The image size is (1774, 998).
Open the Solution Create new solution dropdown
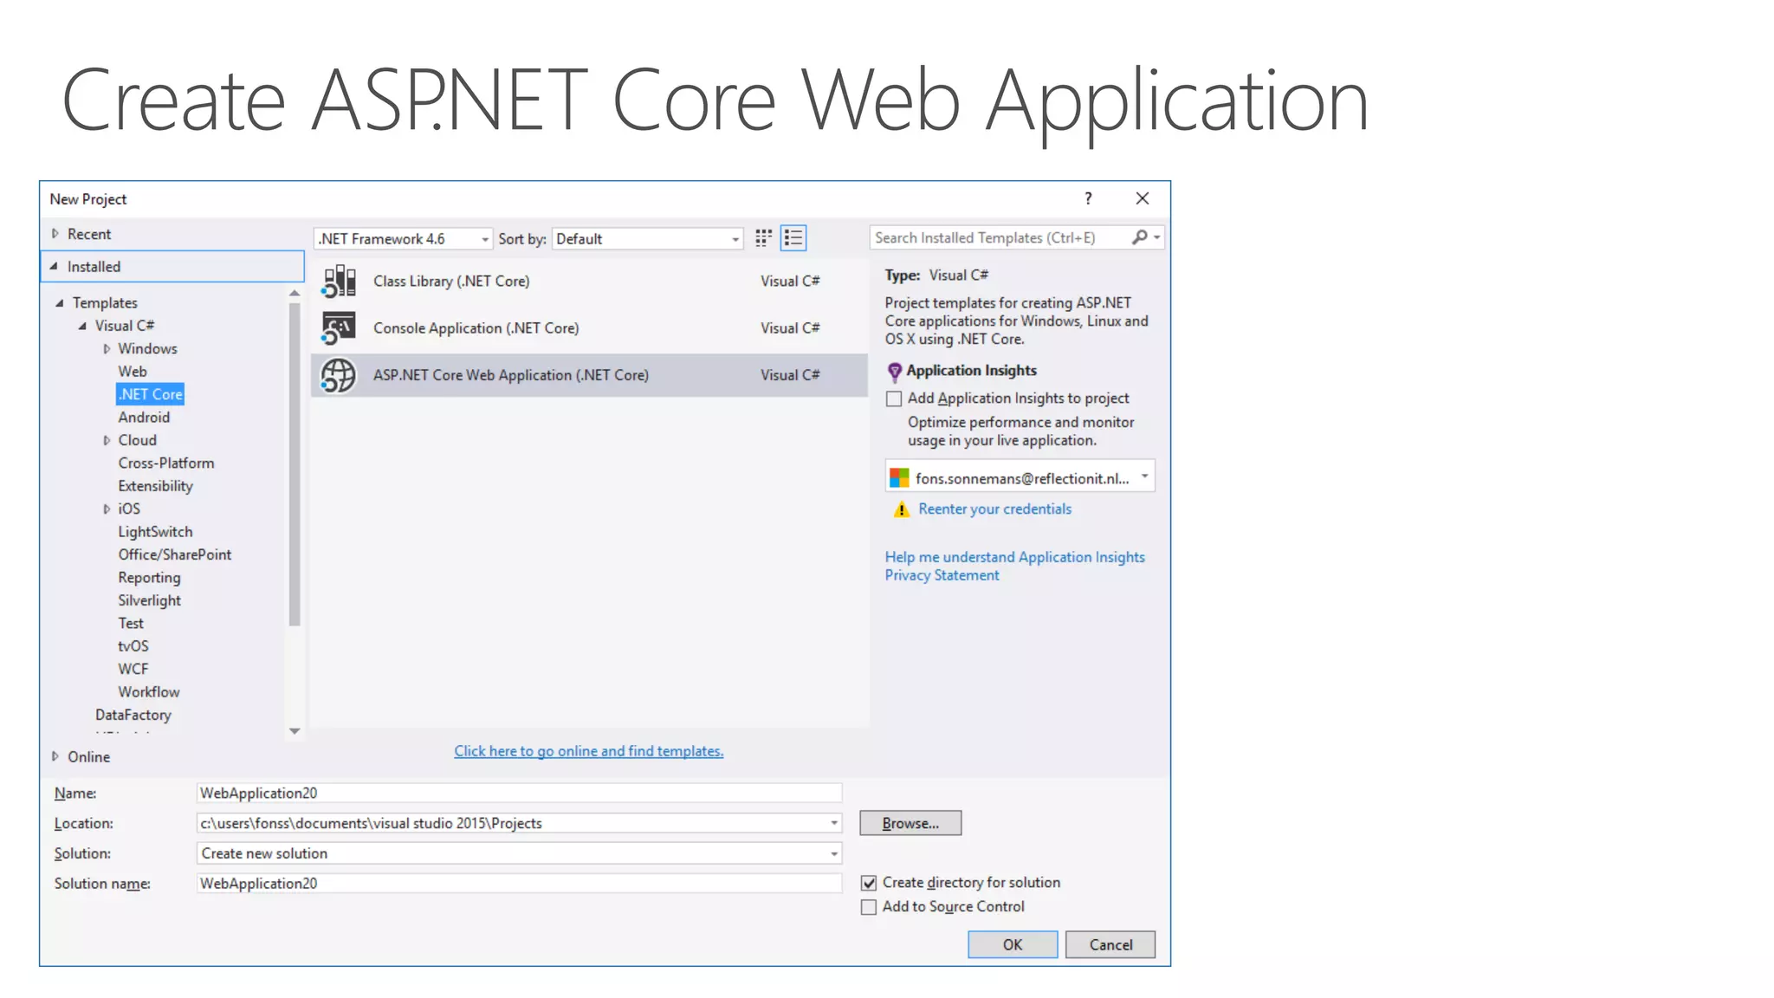(834, 853)
